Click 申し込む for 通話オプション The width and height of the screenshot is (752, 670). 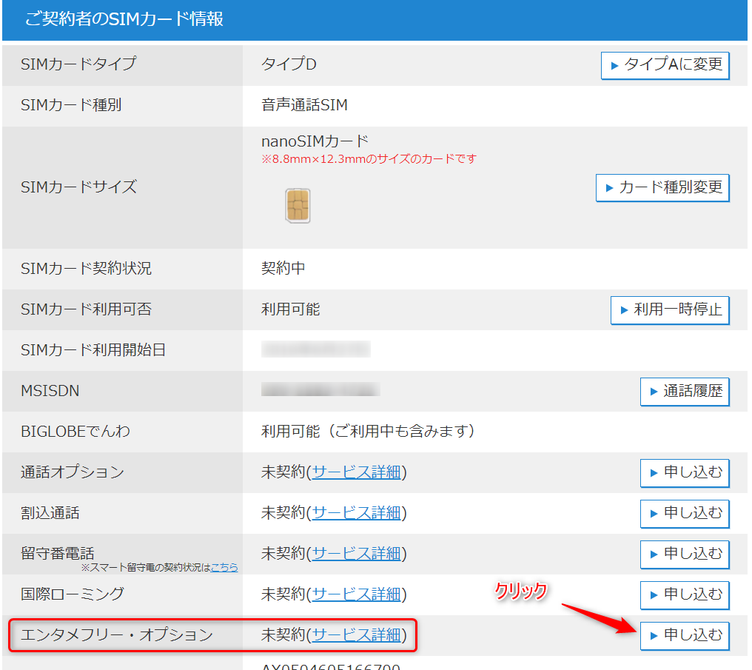[684, 472]
